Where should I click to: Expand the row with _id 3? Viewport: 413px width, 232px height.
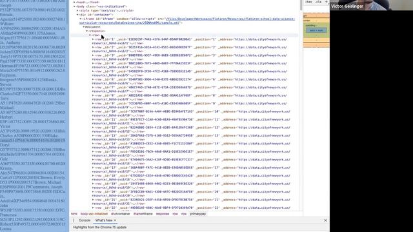click(x=93, y=55)
